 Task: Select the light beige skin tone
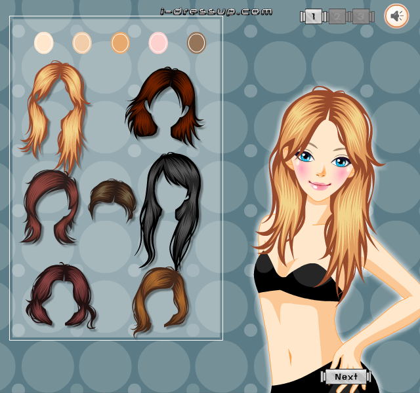pyautogui.click(x=82, y=43)
